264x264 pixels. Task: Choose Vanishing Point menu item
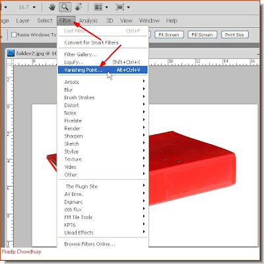[x=102, y=70]
